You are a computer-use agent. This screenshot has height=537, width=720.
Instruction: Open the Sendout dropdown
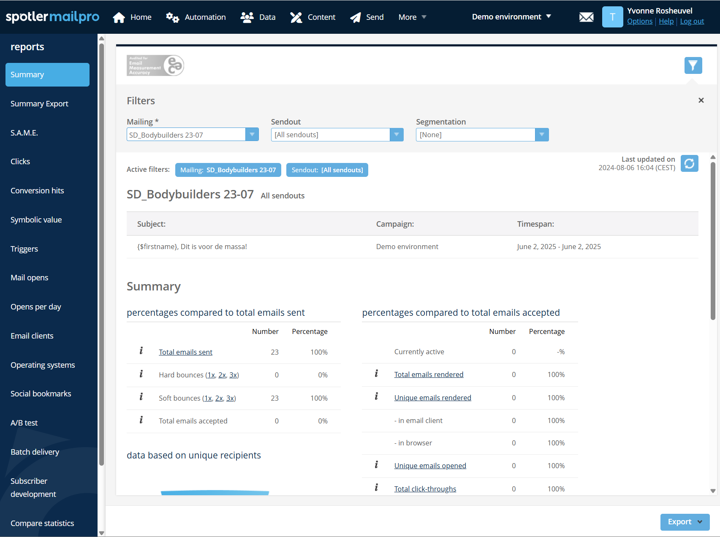pyautogui.click(x=337, y=135)
